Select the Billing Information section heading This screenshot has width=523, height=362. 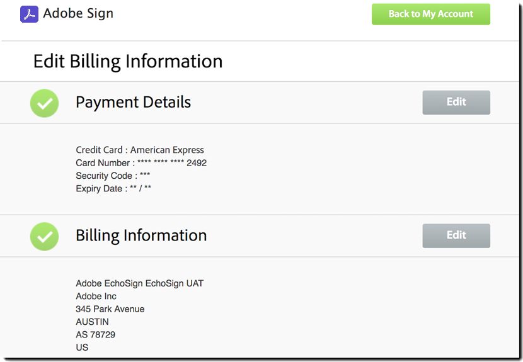coord(141,235)
